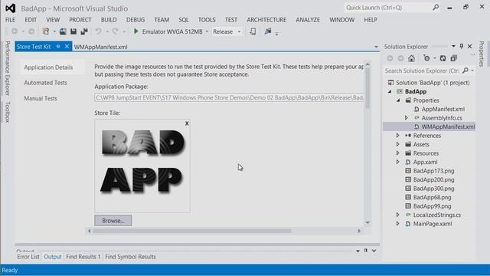Click auto-hide pin icon in Output panel
The image size is (490, 276).
366,251
